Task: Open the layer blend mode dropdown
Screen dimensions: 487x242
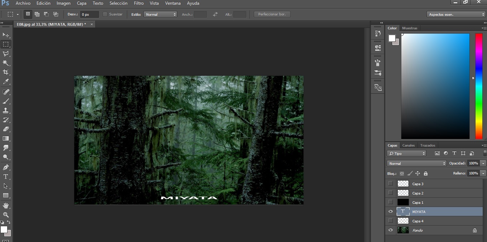Action: [416, 163]
